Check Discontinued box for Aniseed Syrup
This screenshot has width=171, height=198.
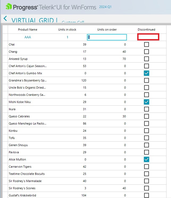click(x=146, y=59)
